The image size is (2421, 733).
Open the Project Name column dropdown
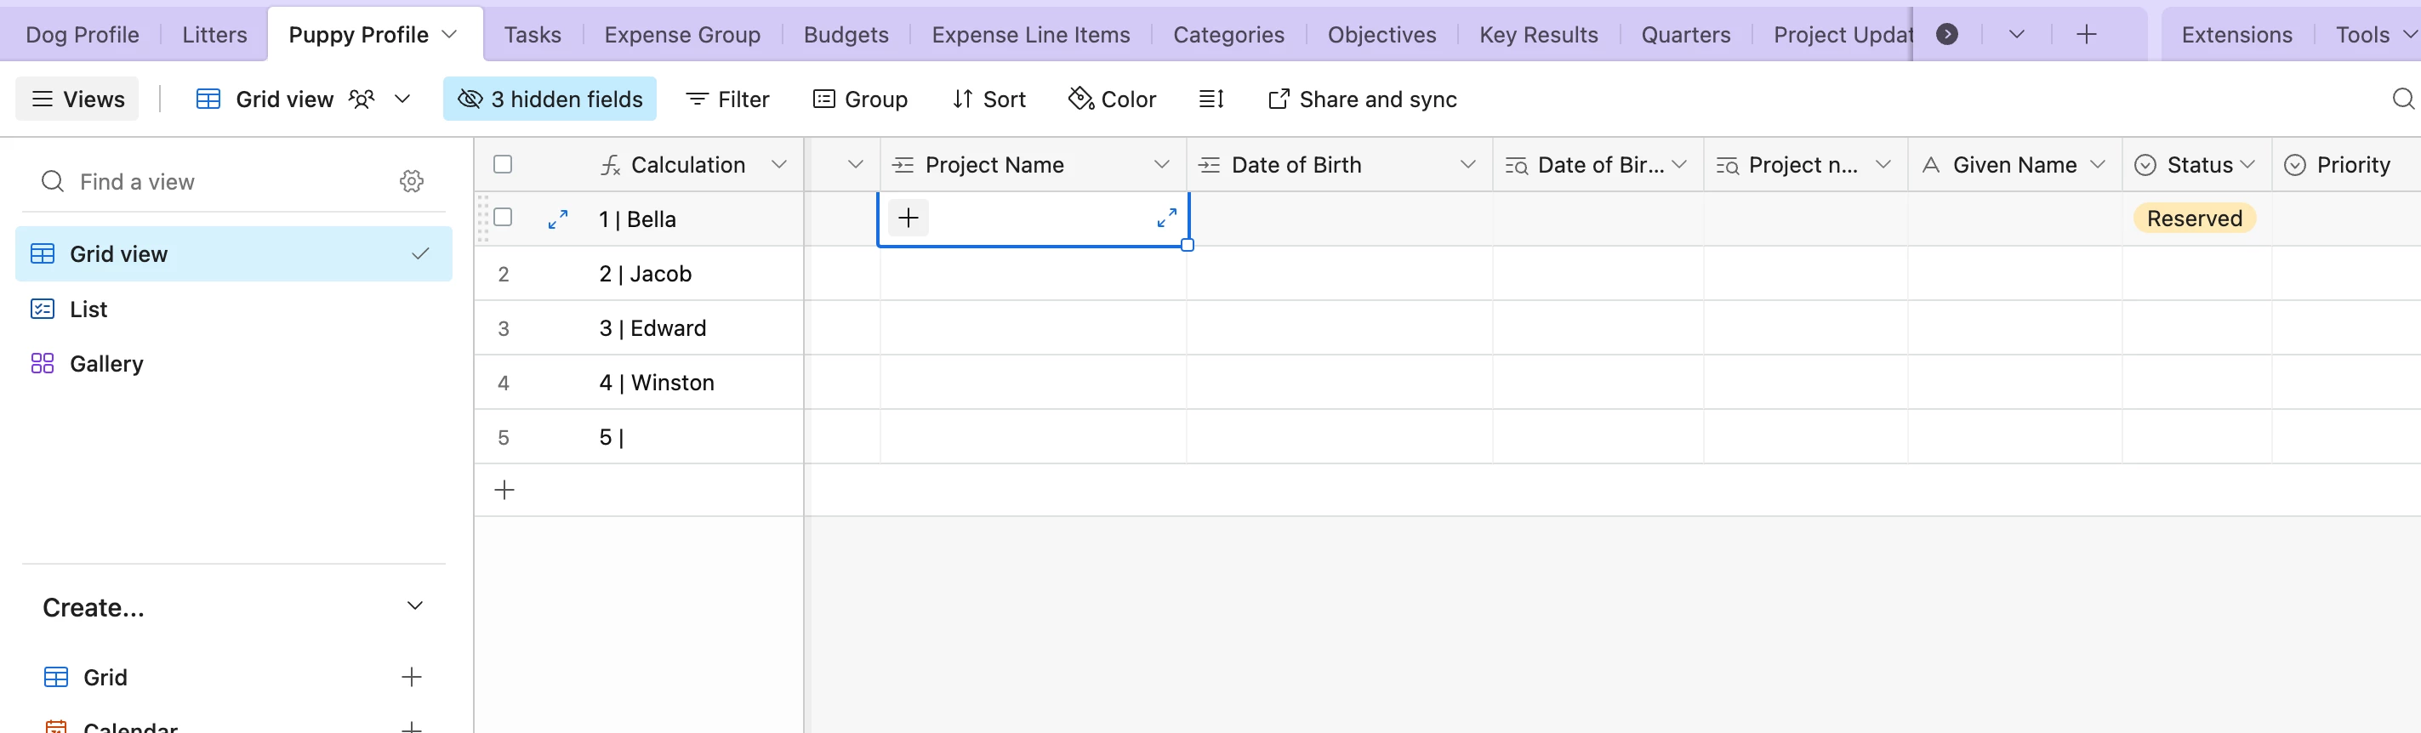point(1162,164)
